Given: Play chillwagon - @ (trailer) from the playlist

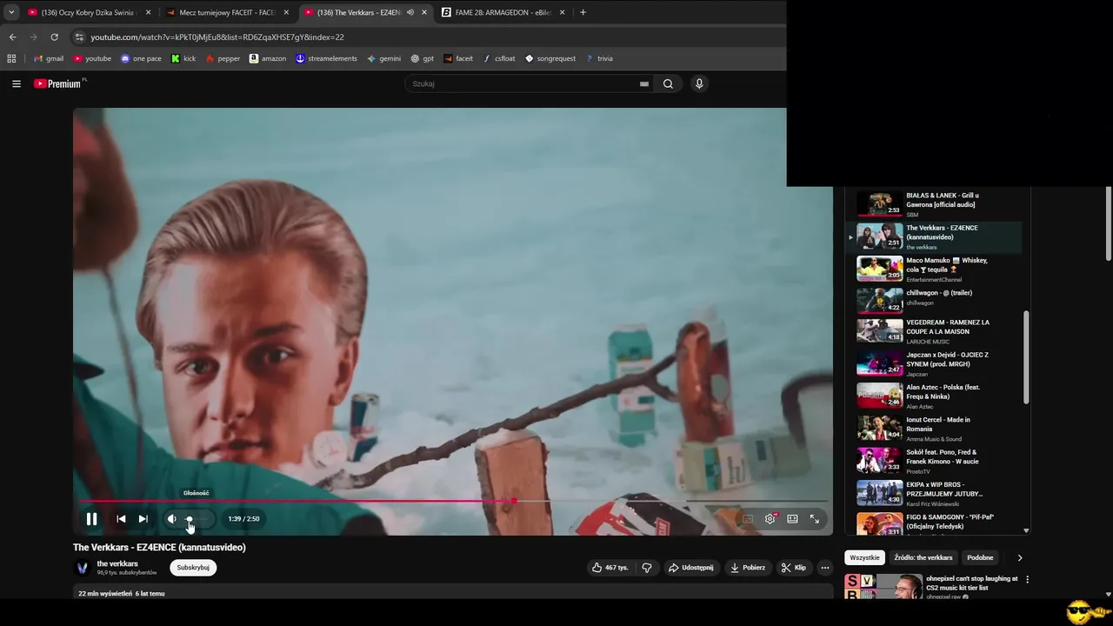Looking at the screenshot, I should [935, 302].
